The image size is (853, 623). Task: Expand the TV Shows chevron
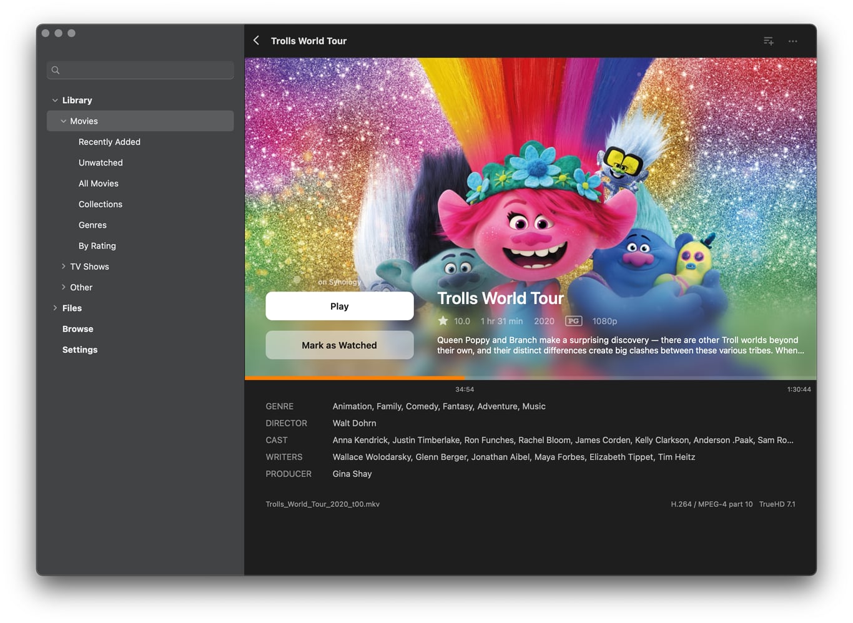tap(63, 267)
